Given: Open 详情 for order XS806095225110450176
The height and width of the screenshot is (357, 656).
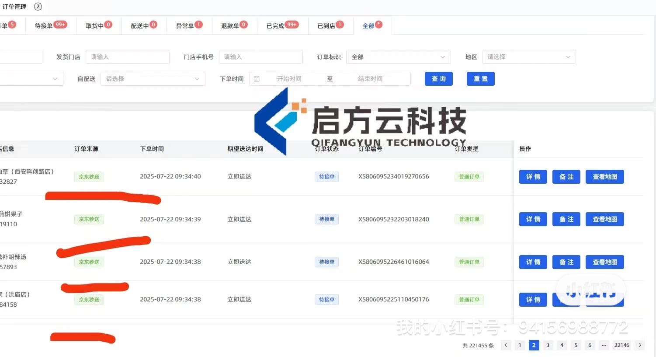Looking at the screenshot, I should point(533,300).
